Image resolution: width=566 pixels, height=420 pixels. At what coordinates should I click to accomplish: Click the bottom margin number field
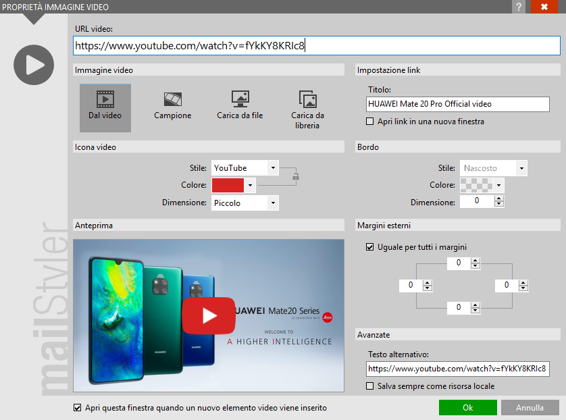pyautogui.click(x=459, y=308)
